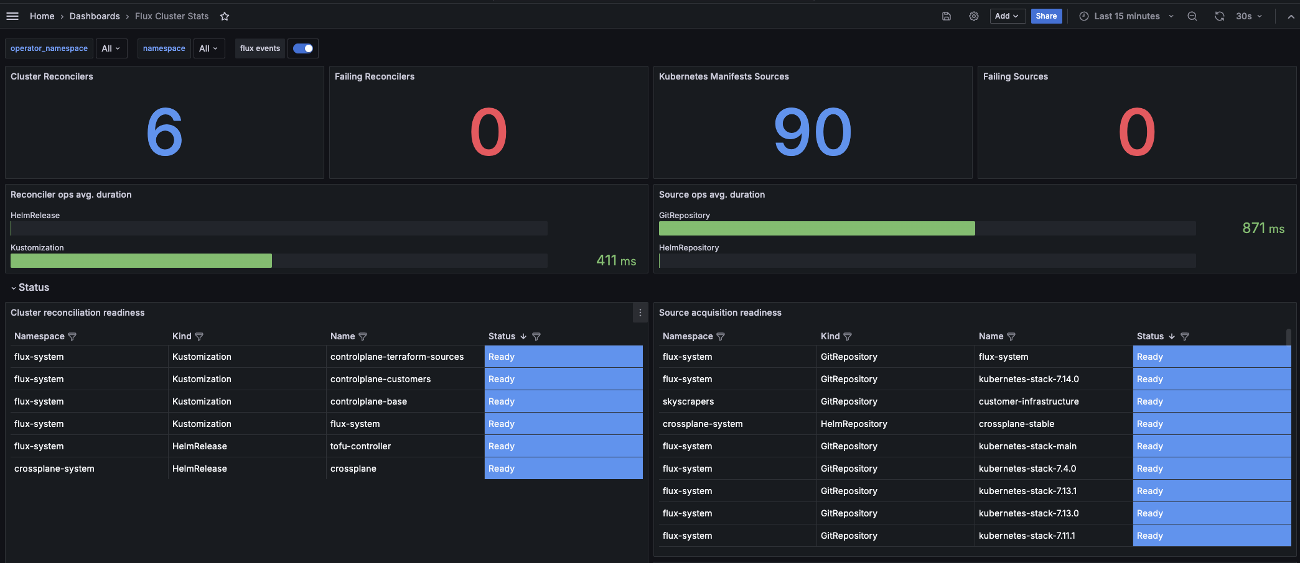Viewport: 1300px width, 563px height.
Task: Star the Flux Cluster Stats dashboard
Action: coord(225,16)
